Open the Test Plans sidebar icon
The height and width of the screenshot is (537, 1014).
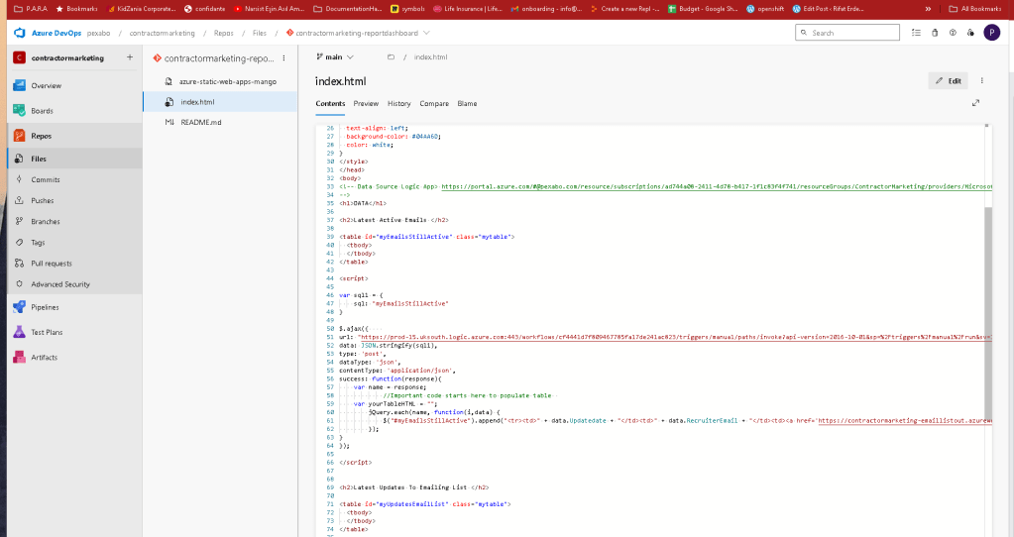20,332
